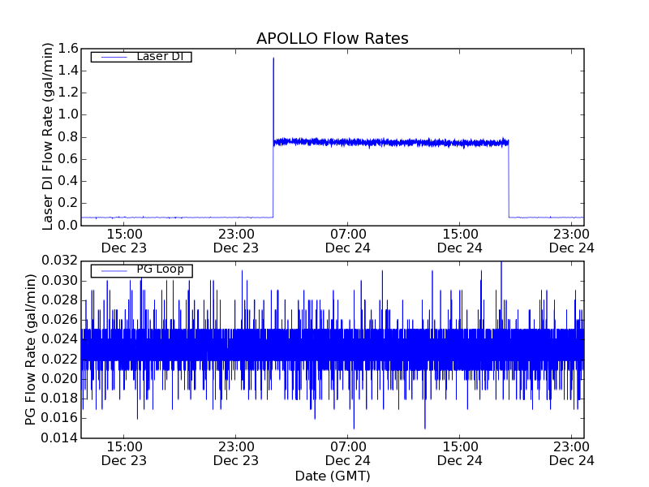Click the 0.028 tick on the PG chart
This screenshot has width=649, height=487.
pos(59,300)
